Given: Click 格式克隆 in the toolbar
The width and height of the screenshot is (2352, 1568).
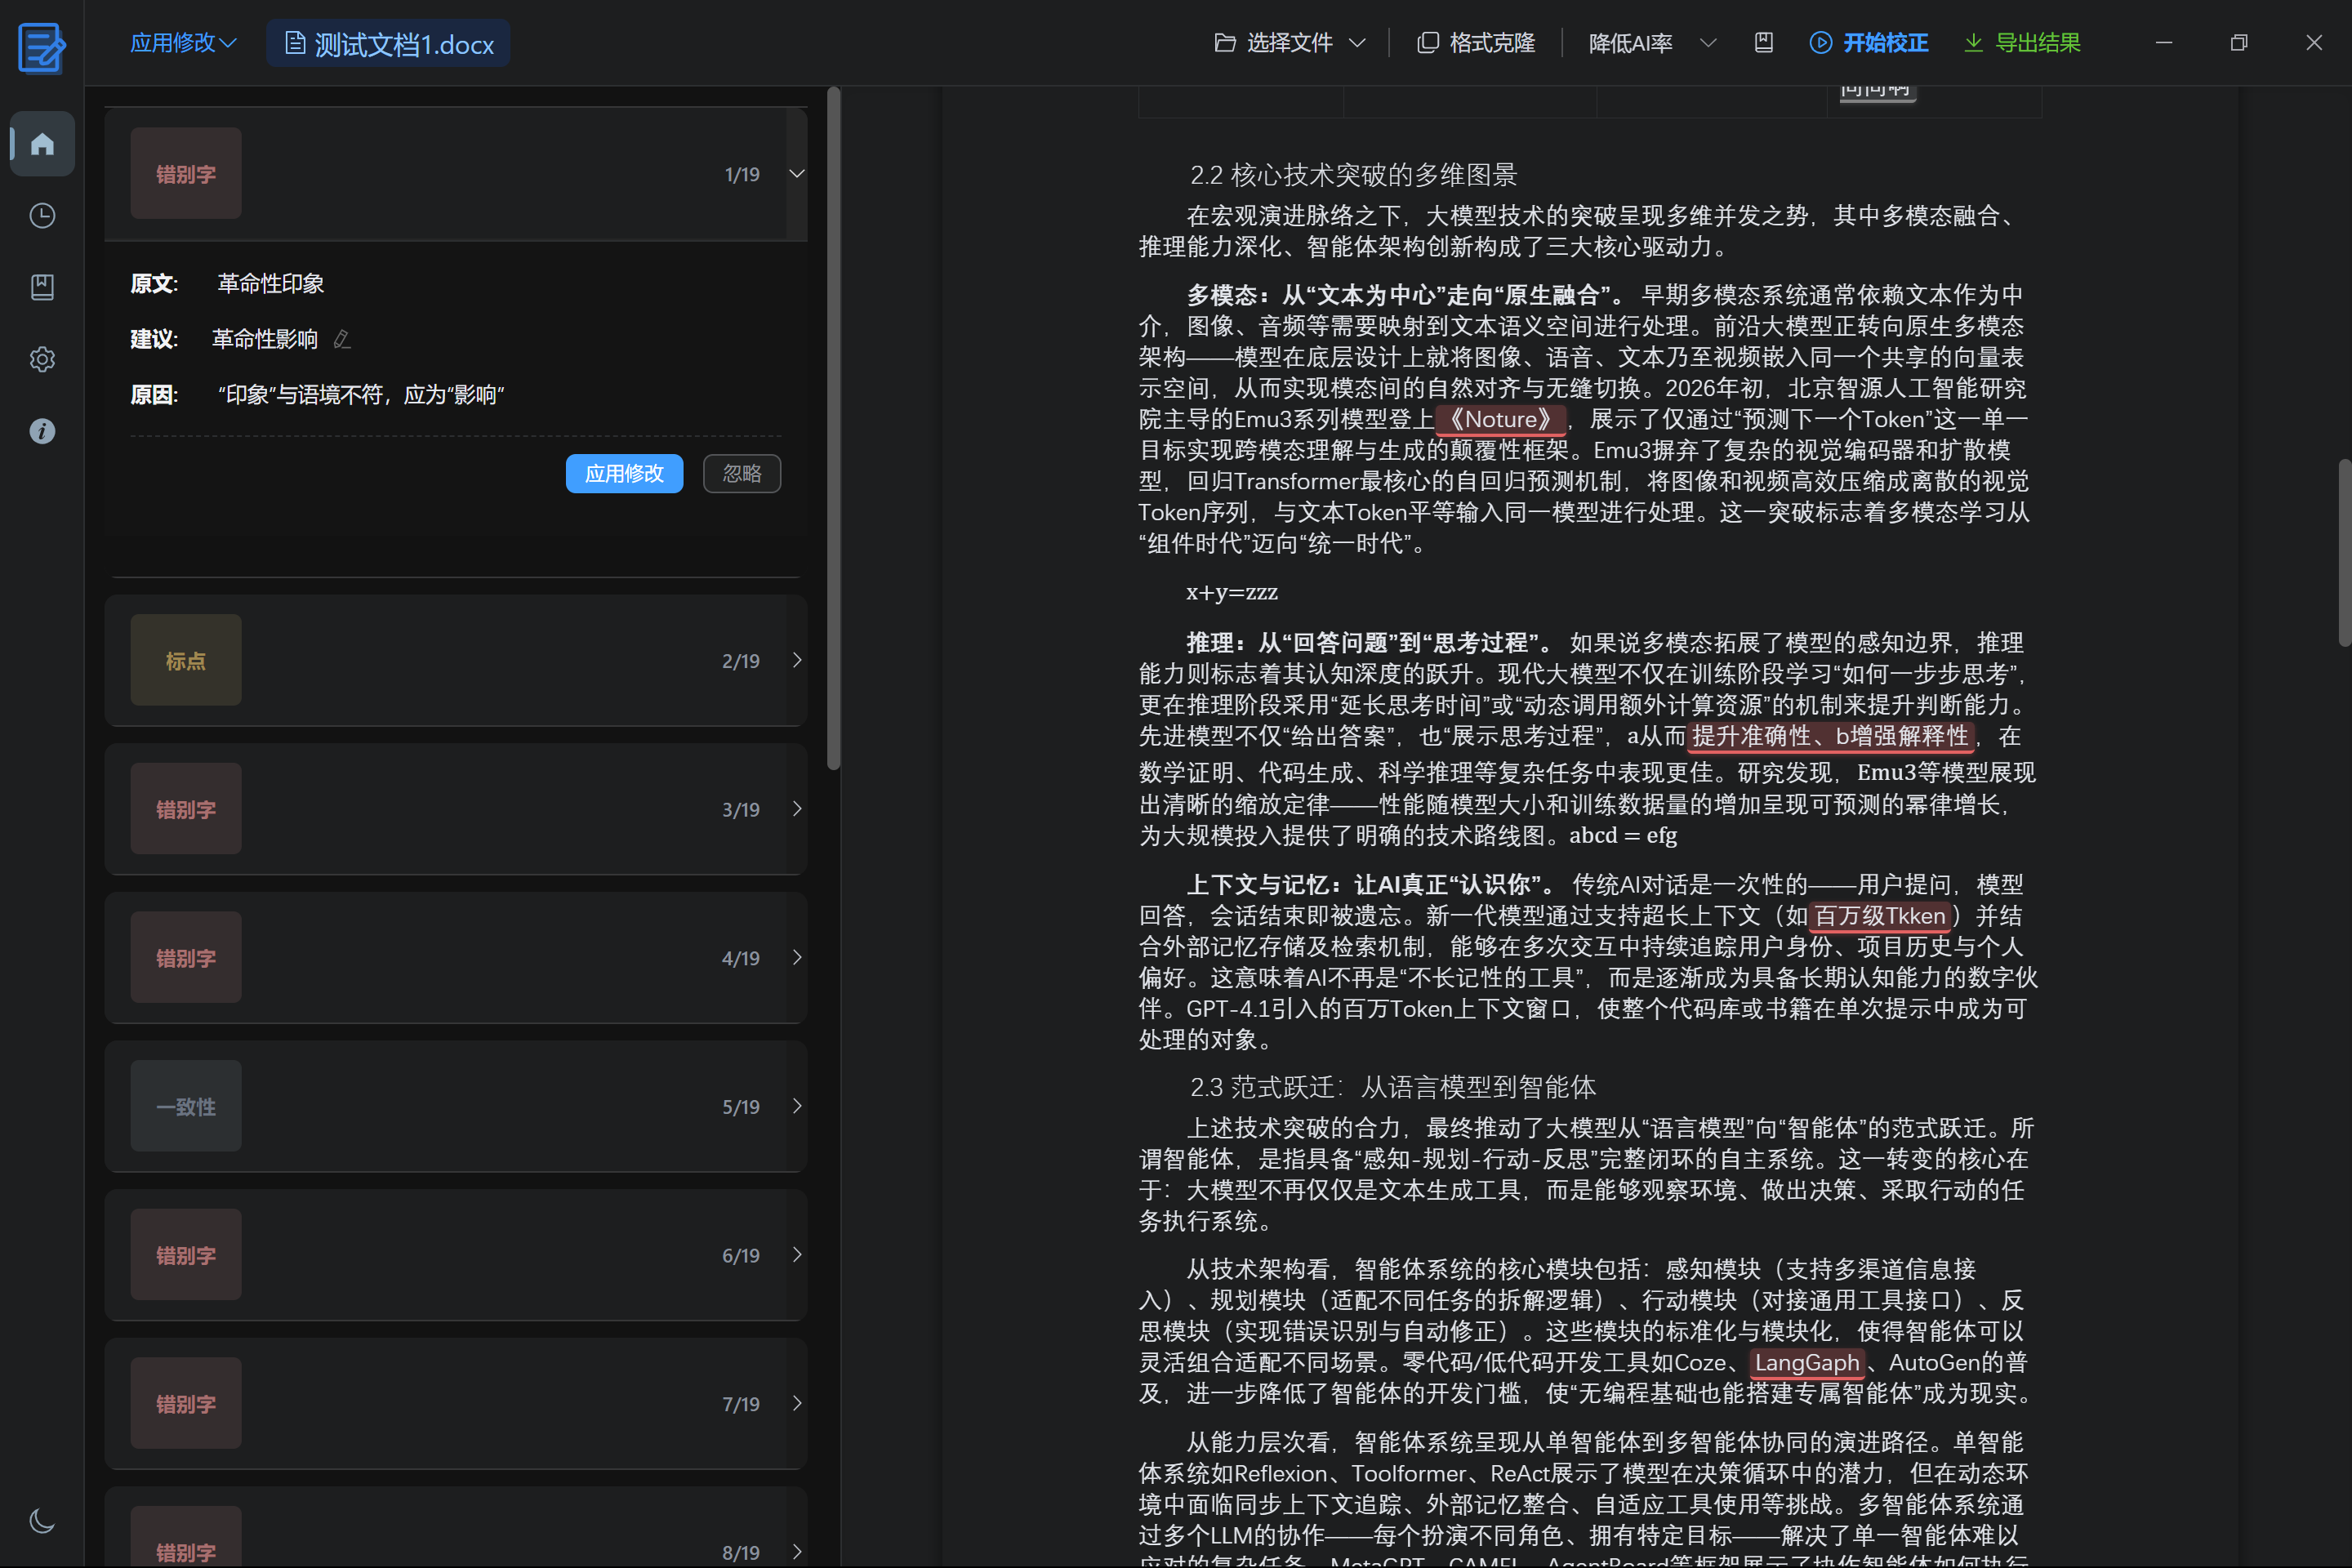Looking at the screenshot, I should pos(1476,43).
